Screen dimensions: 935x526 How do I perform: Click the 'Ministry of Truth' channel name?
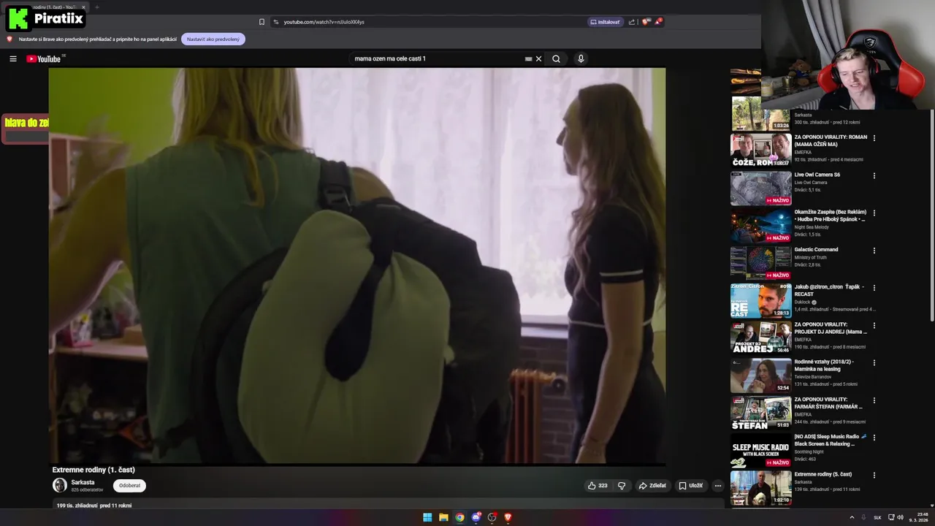coord(811,257)
